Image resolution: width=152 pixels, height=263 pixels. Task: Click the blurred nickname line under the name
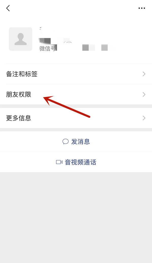tap(56, 41)
